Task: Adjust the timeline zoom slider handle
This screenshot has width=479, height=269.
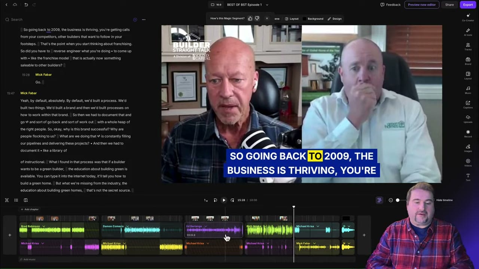Action: click(397, 200)
